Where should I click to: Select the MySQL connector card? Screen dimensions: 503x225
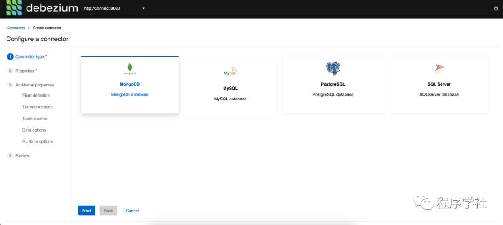click(231, 89)
